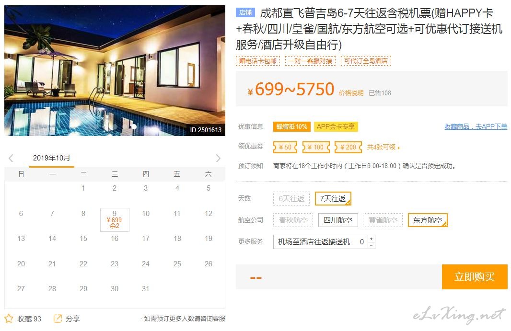Choose 四川航空 airline
This screenshot has height=331, width=511.
(x=338, y=220)
